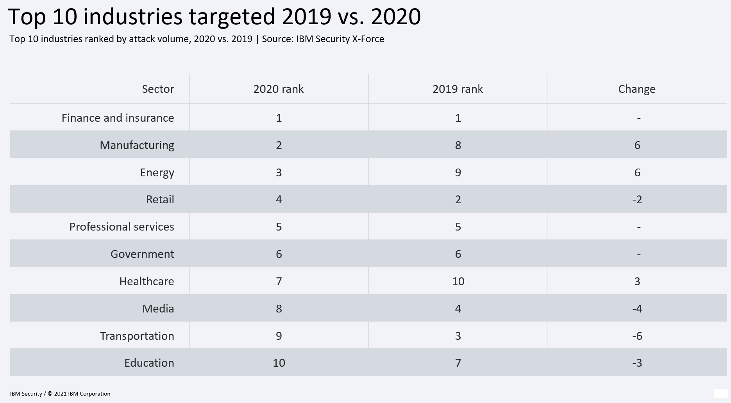Click the Professional services sector cell
Image resolution: width=731 pixels, height=403 pixels.
tap(122, 227)
